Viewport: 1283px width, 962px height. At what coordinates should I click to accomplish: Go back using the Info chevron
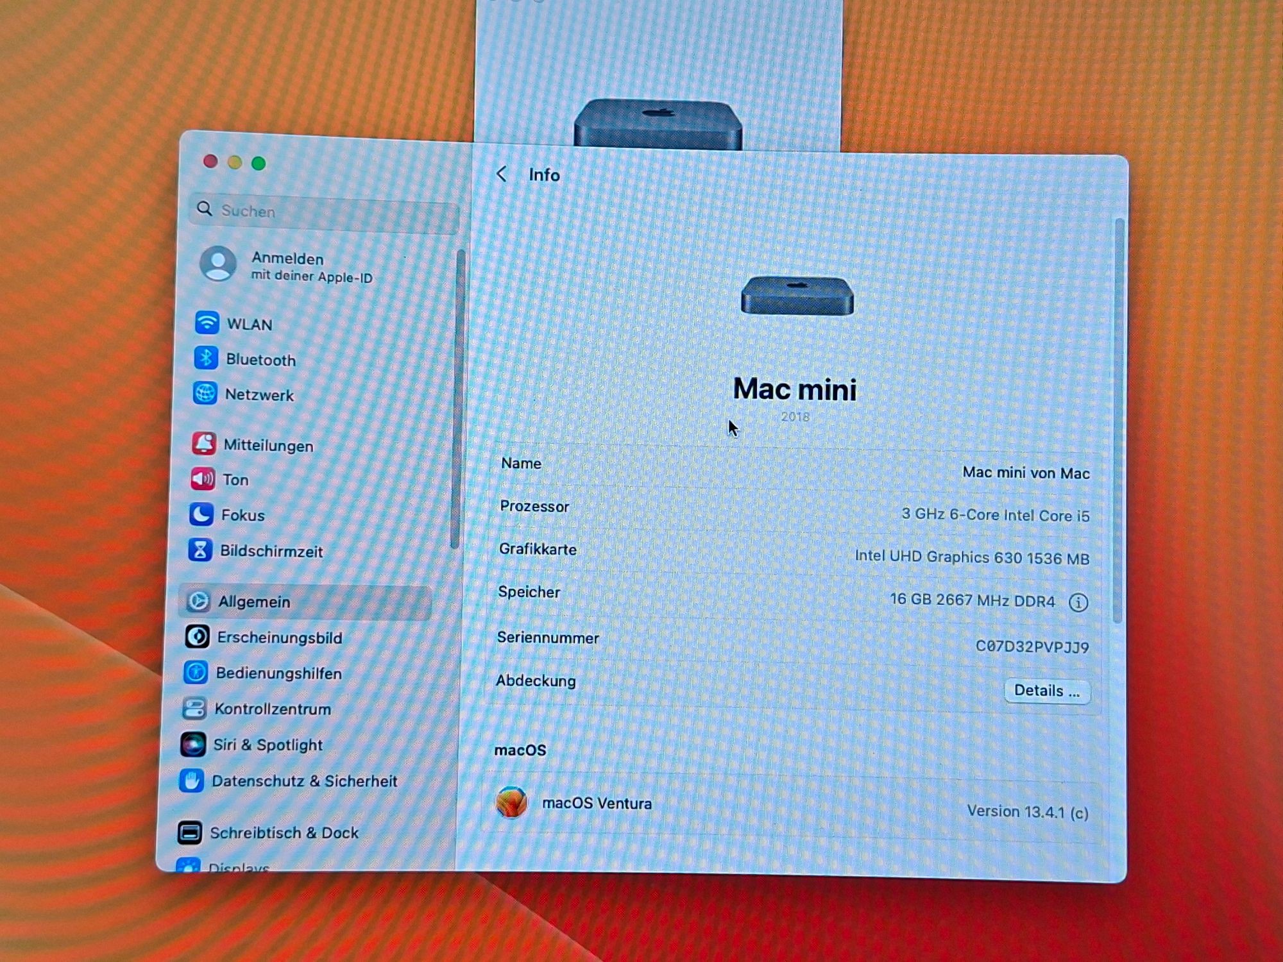pos(502,174)
